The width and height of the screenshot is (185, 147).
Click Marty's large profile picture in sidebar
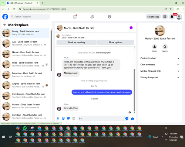[160, 31]
